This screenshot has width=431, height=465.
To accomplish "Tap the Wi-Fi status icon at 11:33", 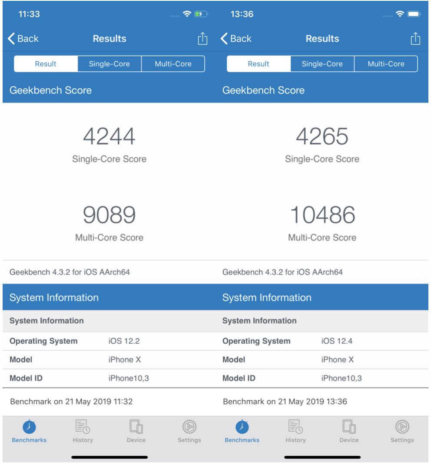I will pos(187,13).
